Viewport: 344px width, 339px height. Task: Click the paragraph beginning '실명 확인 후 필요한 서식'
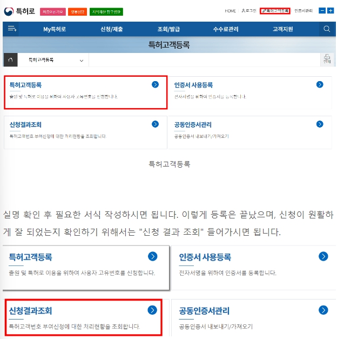coord(168,223)
